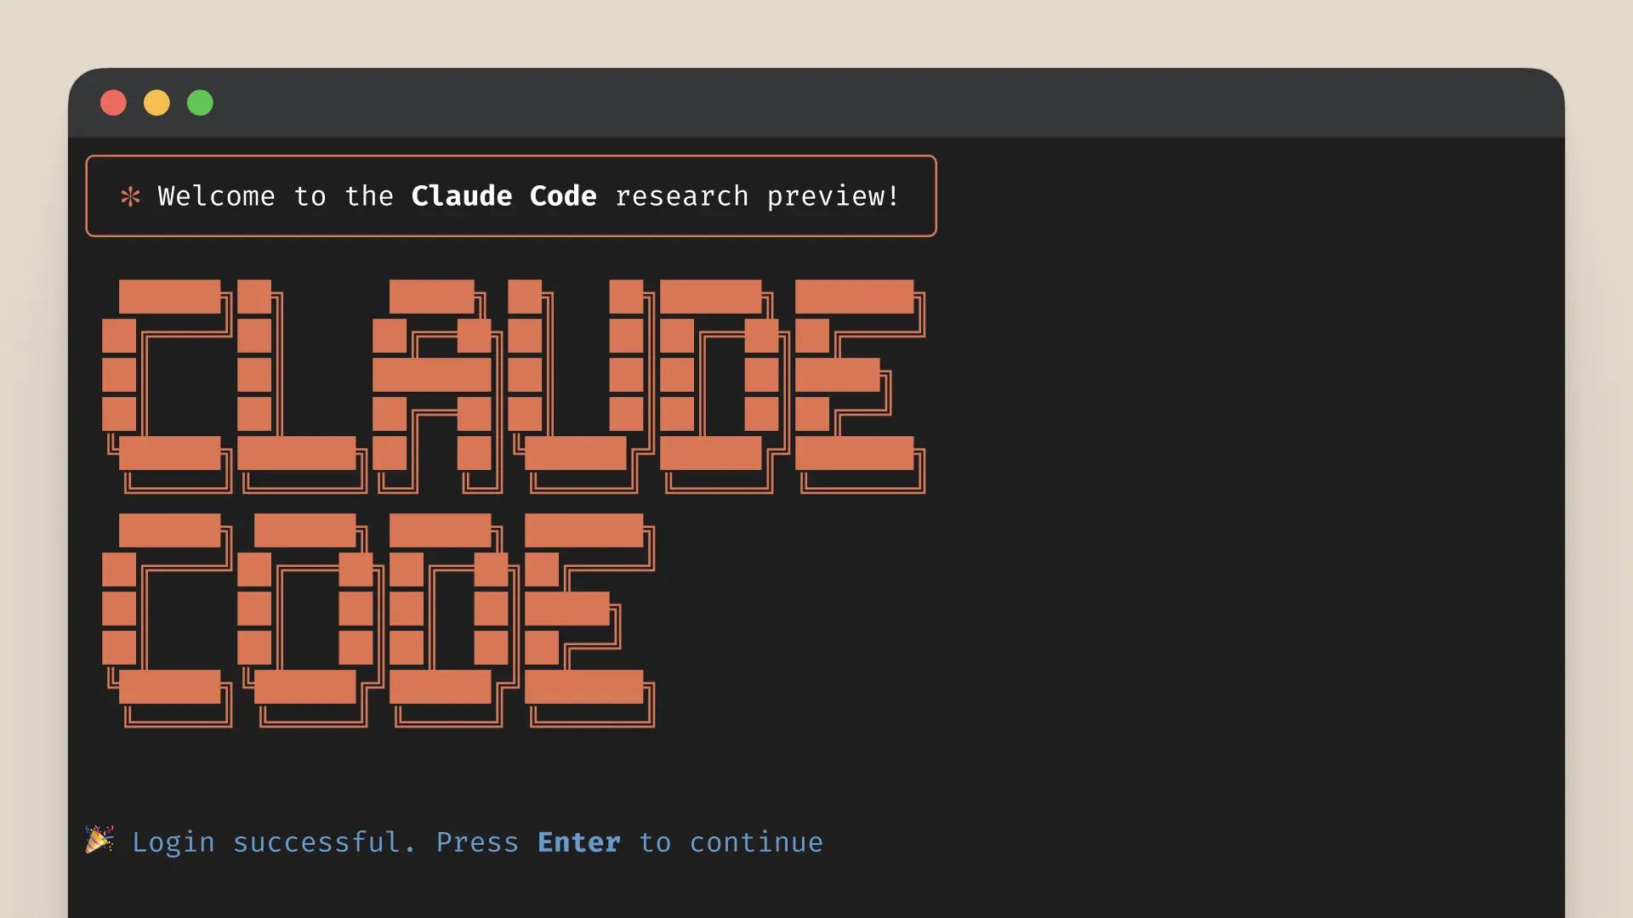The width and height of the screenshot is (1633, 918).
Task: Click the 'C' letter block in CLAUDE logo
Action: coord(179,387)
